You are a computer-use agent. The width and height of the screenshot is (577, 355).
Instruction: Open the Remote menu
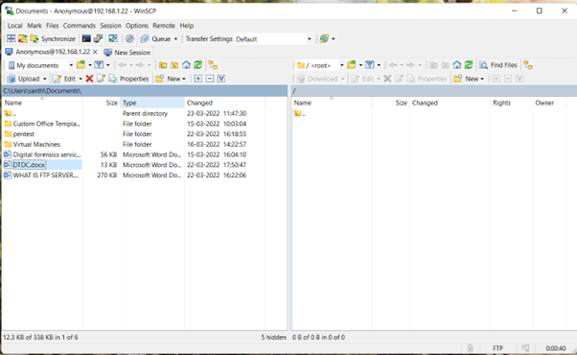[164, 25]
